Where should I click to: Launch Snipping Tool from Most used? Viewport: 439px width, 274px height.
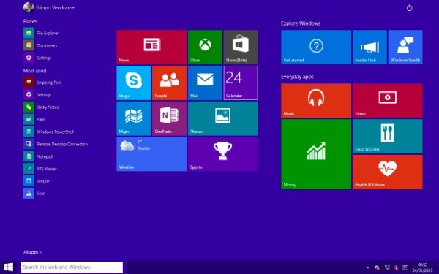(x=42, y=83)
